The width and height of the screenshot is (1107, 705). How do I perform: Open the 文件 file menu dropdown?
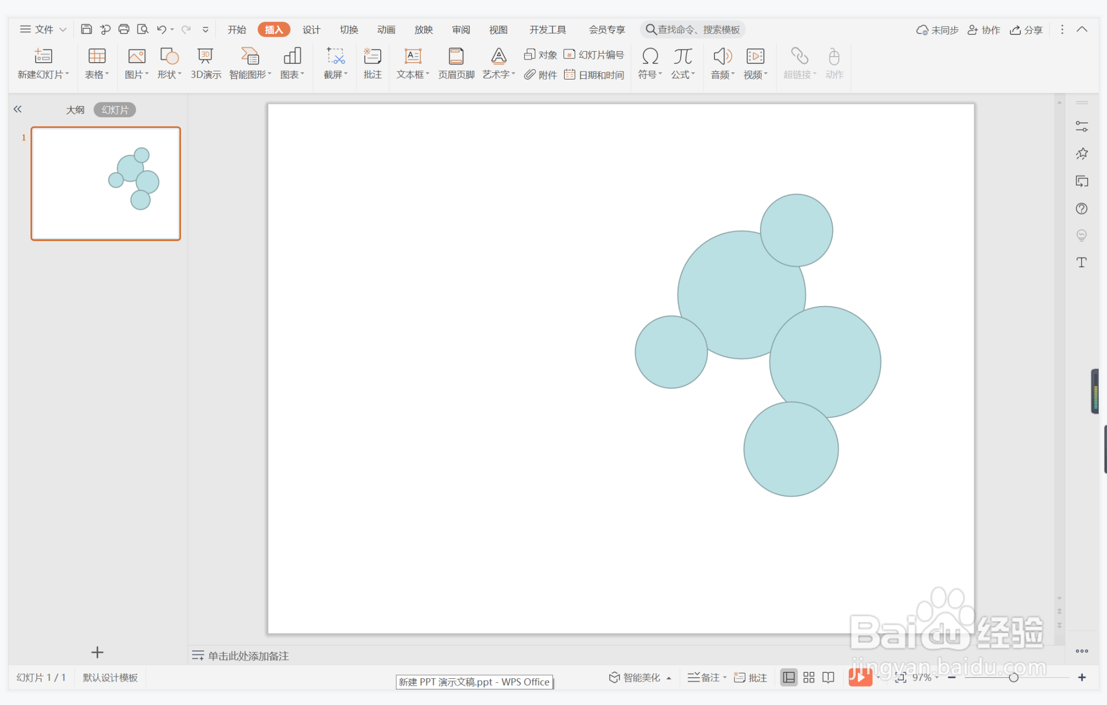tap(43, 29)
